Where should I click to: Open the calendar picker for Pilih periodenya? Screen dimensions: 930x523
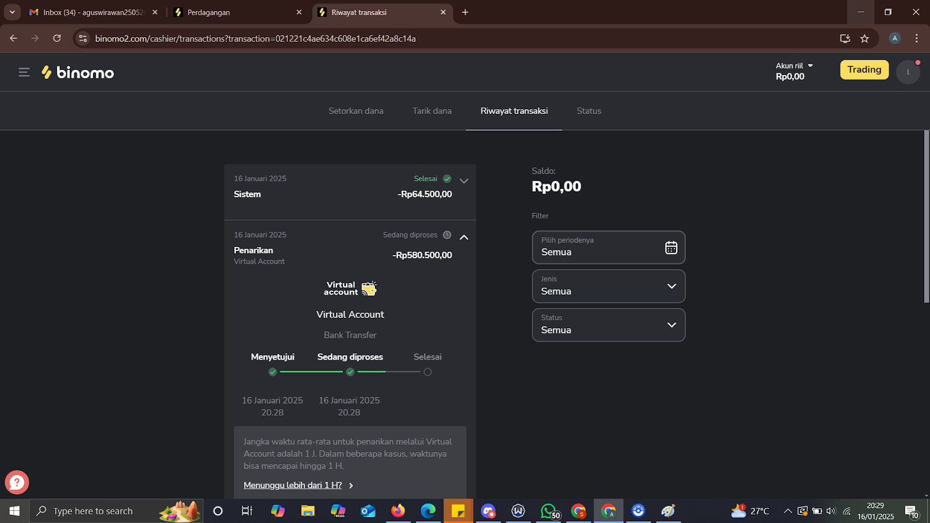[671, 247]
